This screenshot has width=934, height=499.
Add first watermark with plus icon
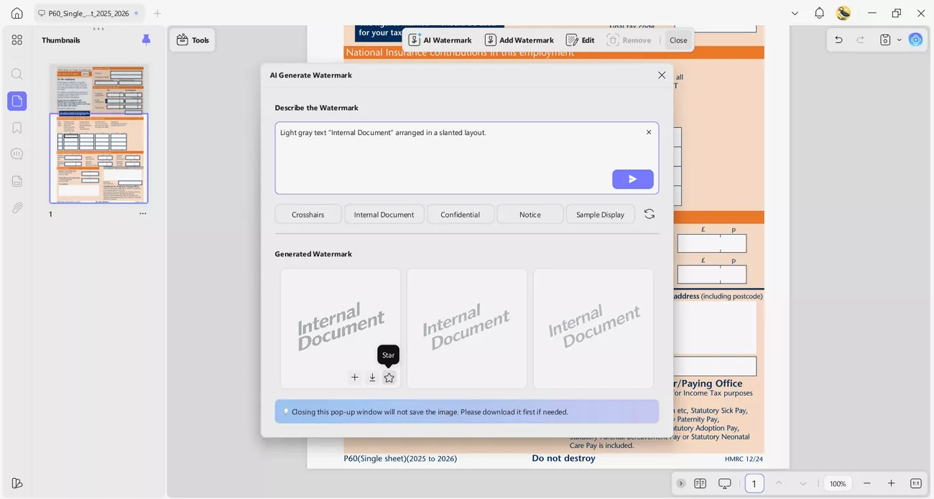pyautogui.click(x=355, y=378)
